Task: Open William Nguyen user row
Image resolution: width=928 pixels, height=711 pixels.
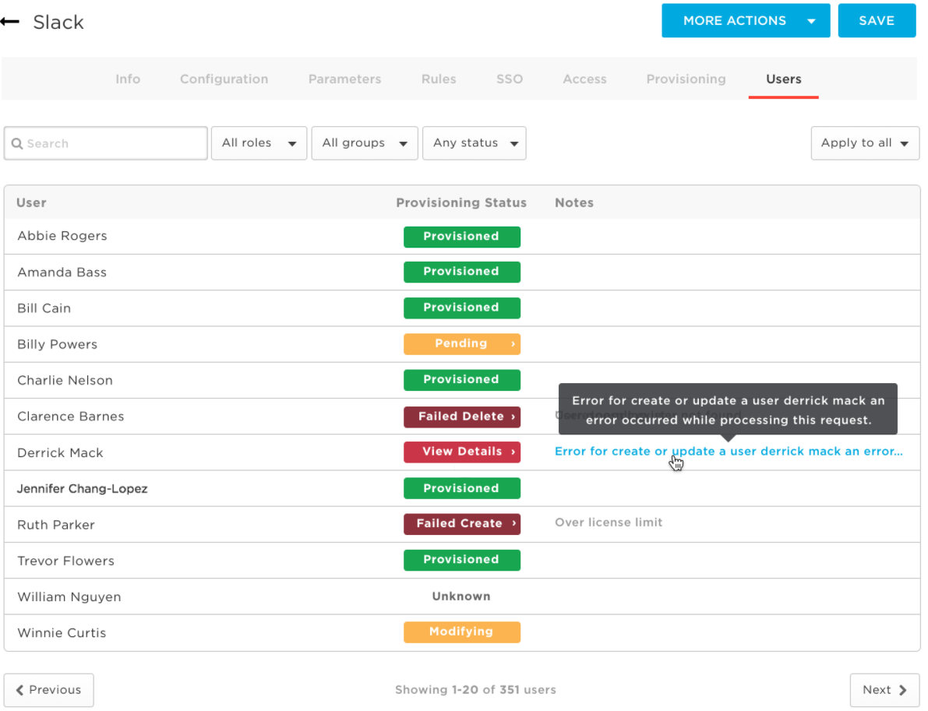Action: pos(461,597)
